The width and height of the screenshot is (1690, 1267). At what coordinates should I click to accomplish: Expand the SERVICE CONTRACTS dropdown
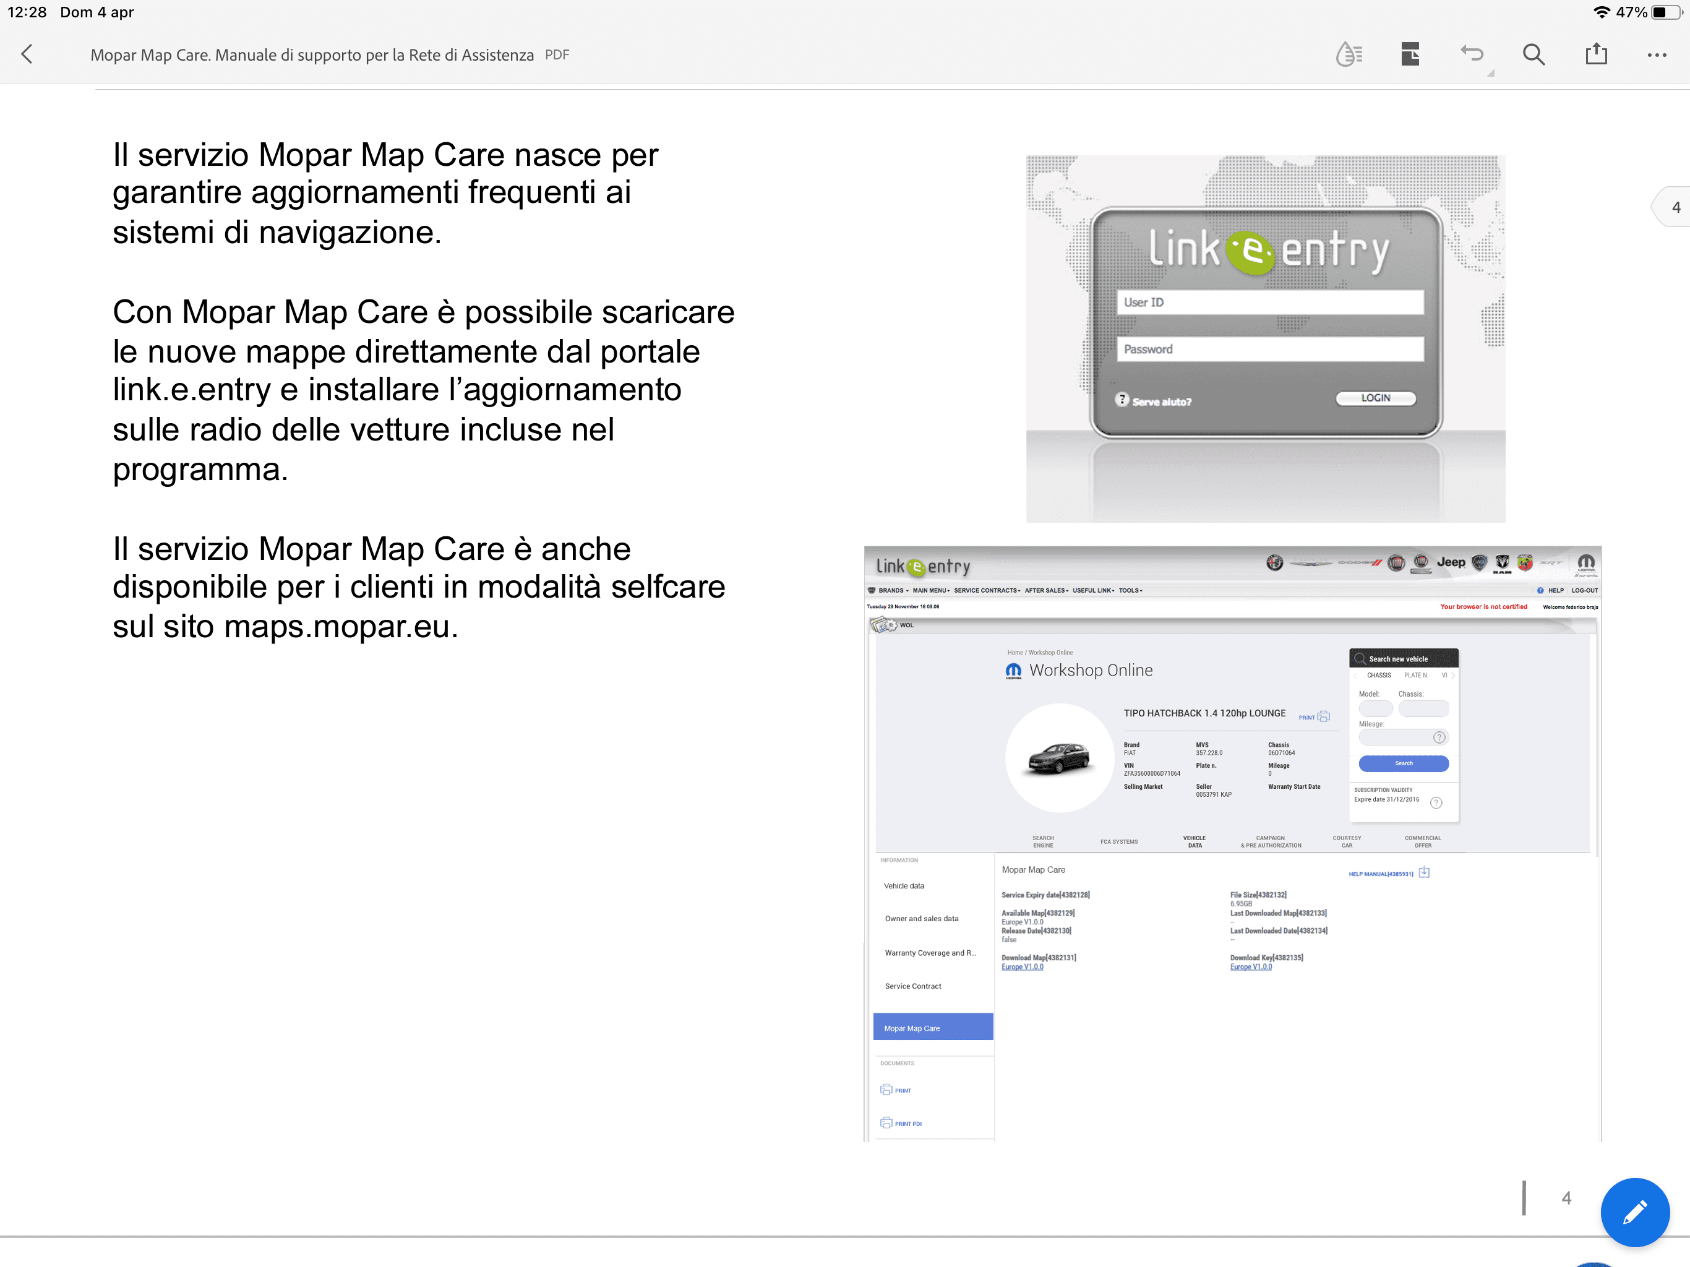pyautogui.click(x=986, y=591)
